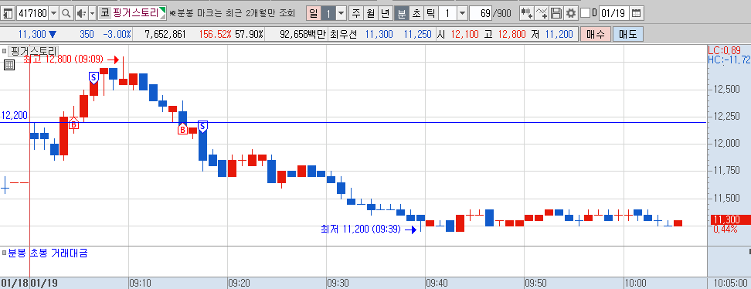Click the small square before 핑거스토리 chart label

tap(4, 51)
